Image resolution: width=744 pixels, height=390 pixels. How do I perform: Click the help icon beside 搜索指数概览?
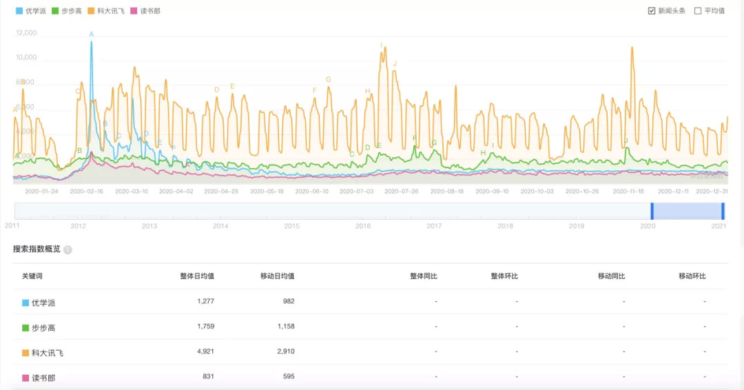coord(68,250)
